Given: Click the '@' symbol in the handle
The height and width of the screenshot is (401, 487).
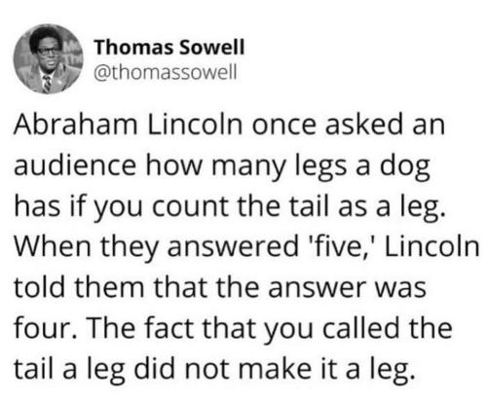Looking at the screenshot, I should point(101,73).
